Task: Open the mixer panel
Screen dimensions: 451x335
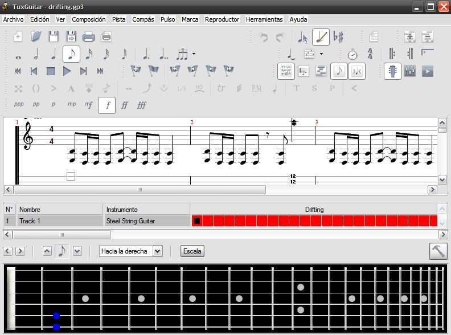Action: click(410, 71)
